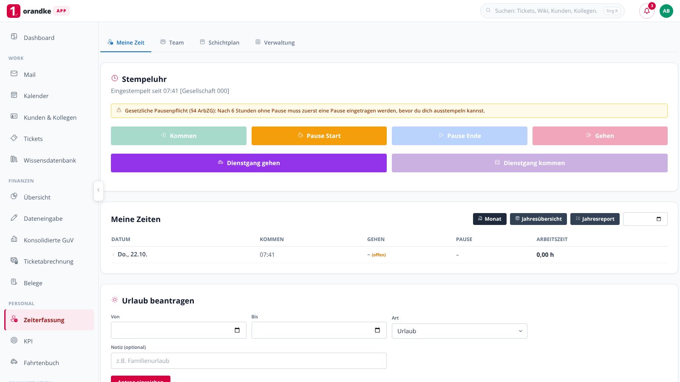
Task: Open the Art dropdown showing Urlaub
Action: click(459, 331)
